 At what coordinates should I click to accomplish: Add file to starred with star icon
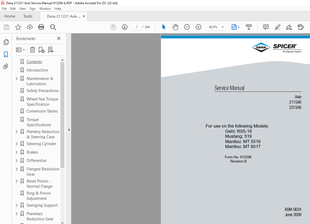18,27
